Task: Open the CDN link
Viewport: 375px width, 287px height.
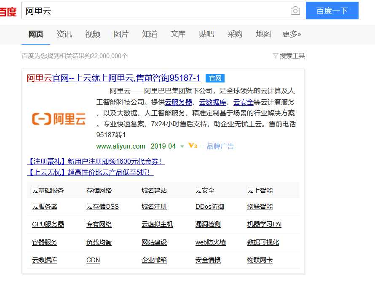Action: (x=93, y=260)
